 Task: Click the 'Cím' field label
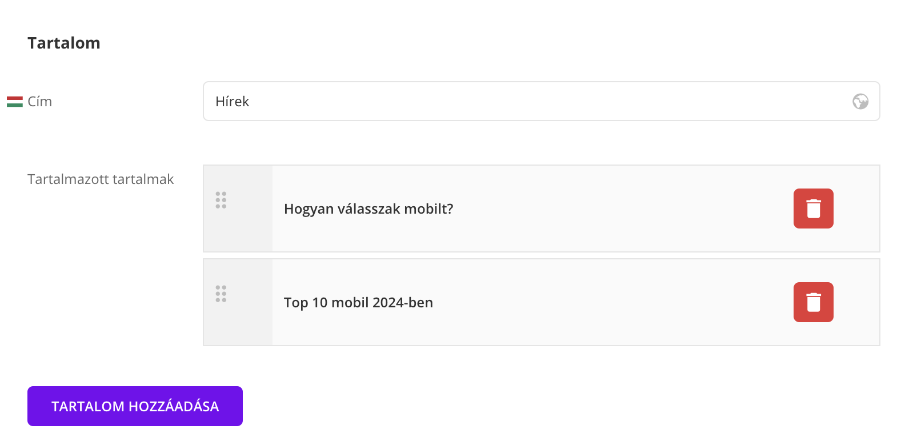coord(40,102)
